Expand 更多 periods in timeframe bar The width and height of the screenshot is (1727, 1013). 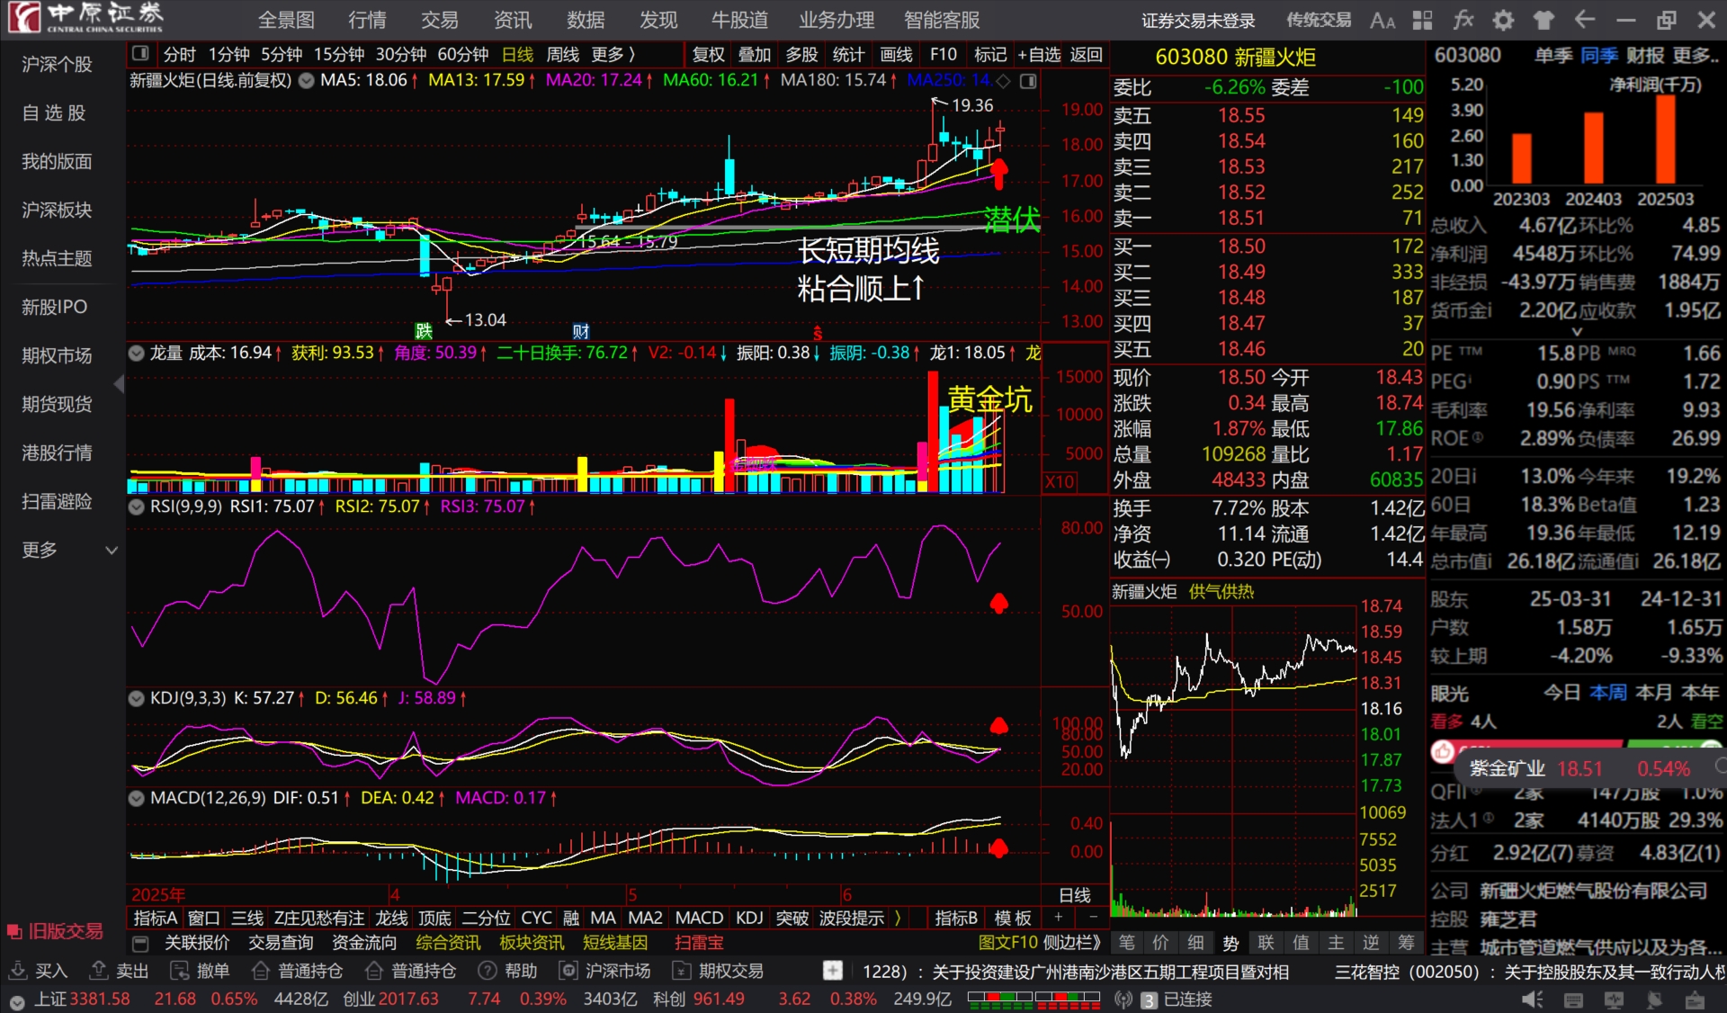pos(613,54)
